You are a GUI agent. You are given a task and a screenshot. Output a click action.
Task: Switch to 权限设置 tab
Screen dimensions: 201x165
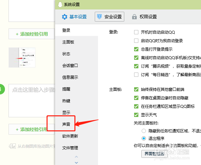(144, 17)
